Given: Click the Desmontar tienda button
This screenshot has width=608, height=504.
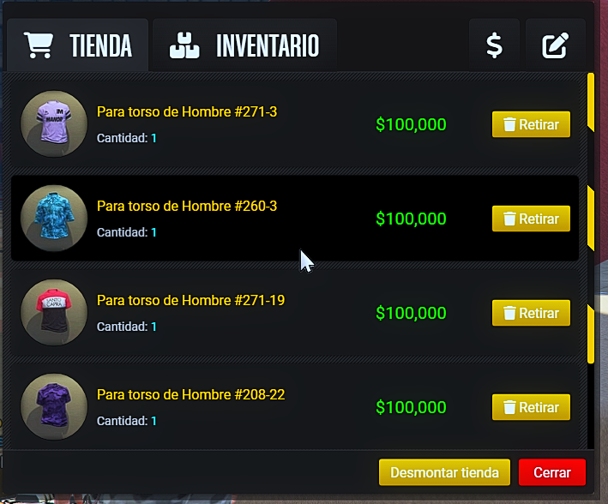Looking at the screenshot, I should coord(444,472).
